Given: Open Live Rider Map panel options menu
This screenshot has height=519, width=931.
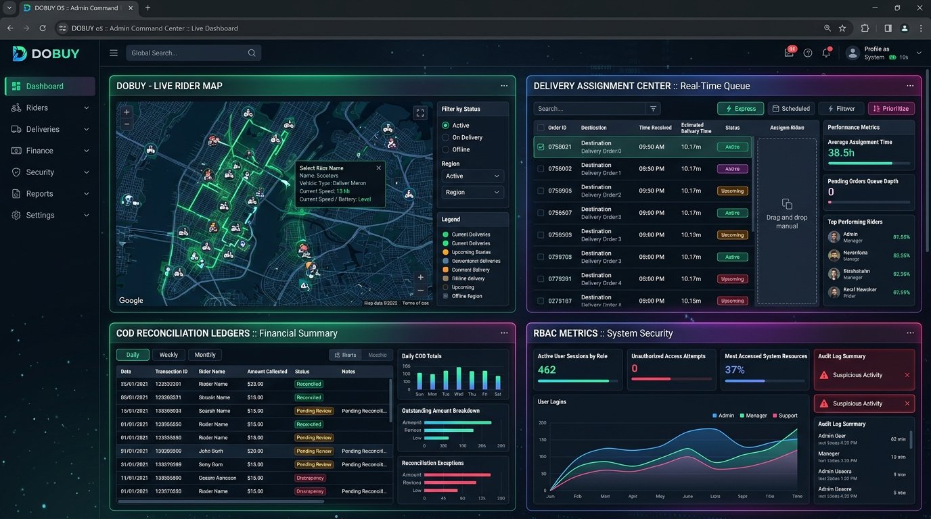Looking at the screenshot, I should [x=504, y=86].
